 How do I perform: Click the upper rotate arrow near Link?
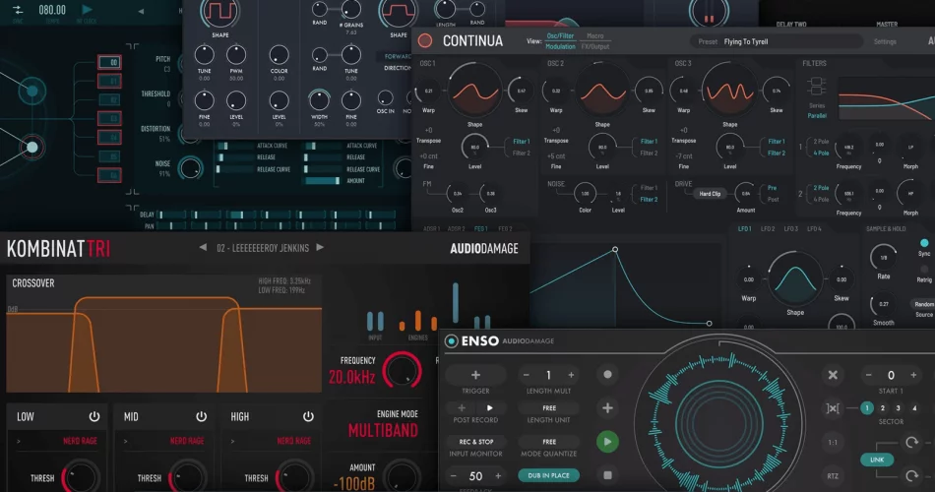tap(911, 442)
